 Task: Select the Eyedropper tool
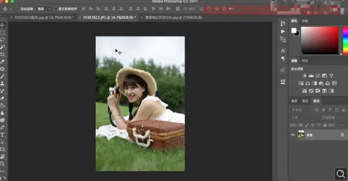click(x=2, y=62)
